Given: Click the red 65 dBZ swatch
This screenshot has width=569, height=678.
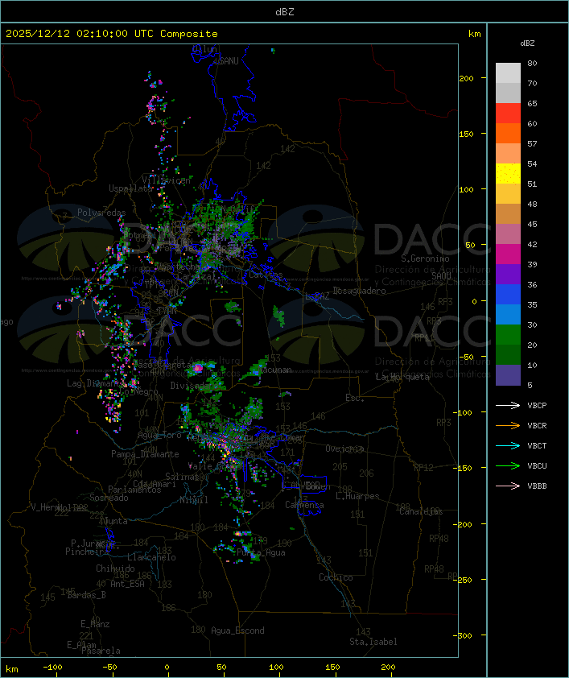Looking at the screenshot, I should click(508, 114).
